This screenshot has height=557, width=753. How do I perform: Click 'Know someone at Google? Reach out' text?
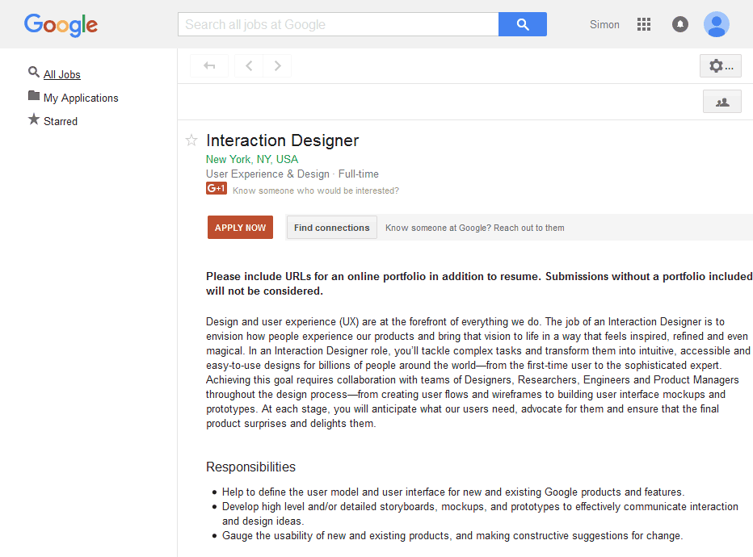pos(475,228)
